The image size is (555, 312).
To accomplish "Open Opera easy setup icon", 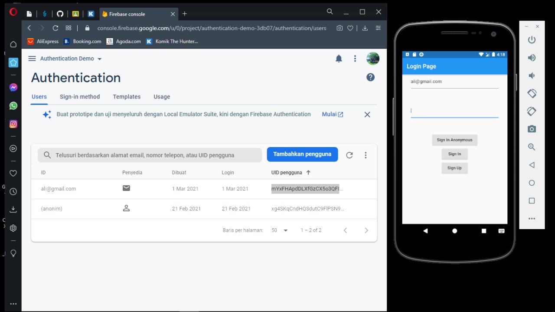I will pos(379,28).
